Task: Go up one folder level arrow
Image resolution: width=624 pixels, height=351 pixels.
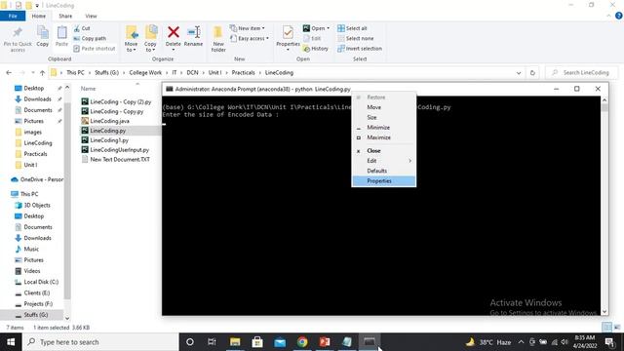Action: pyautogui.click(x=42, y=73)
